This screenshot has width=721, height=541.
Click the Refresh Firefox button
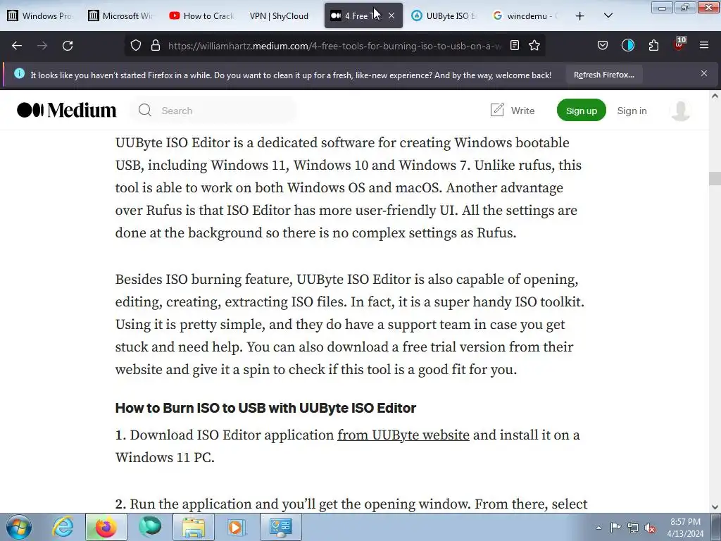coord(603,75)
